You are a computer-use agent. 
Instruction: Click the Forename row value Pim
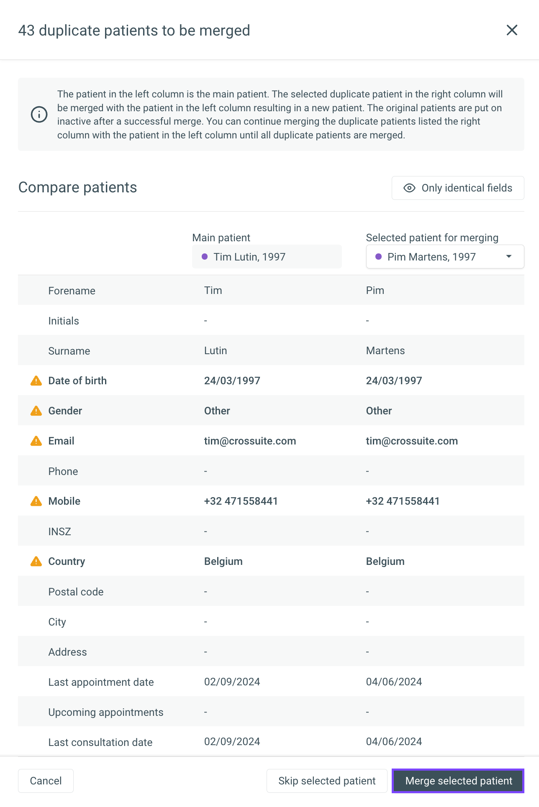coord(375,290)
